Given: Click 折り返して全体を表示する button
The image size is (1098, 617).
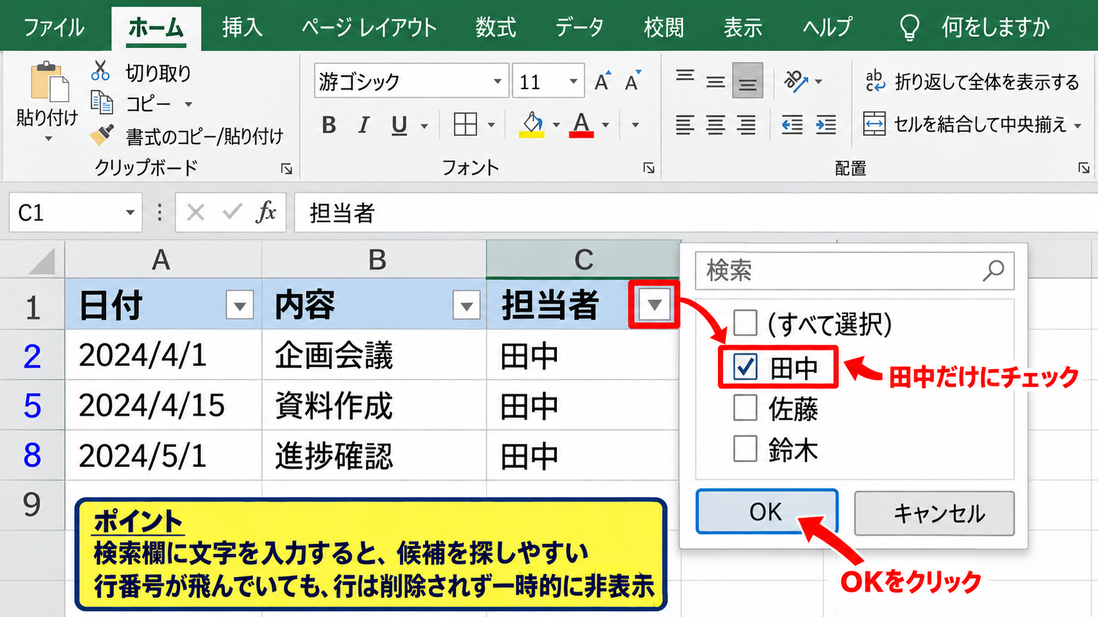Looking at the screenshot, I should (972, 81).
